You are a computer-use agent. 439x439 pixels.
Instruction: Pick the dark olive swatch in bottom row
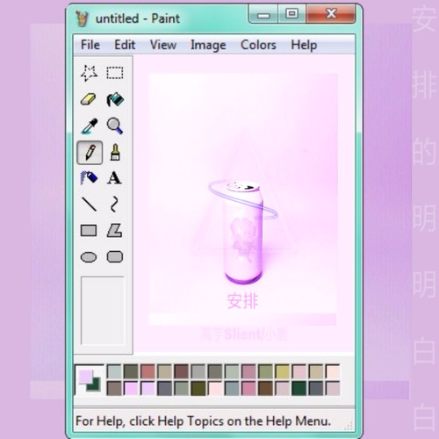pos(198,388)
